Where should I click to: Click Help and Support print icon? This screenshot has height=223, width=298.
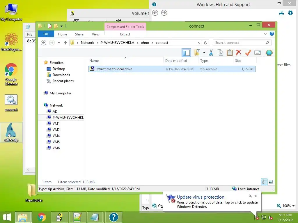coord(281,13)
